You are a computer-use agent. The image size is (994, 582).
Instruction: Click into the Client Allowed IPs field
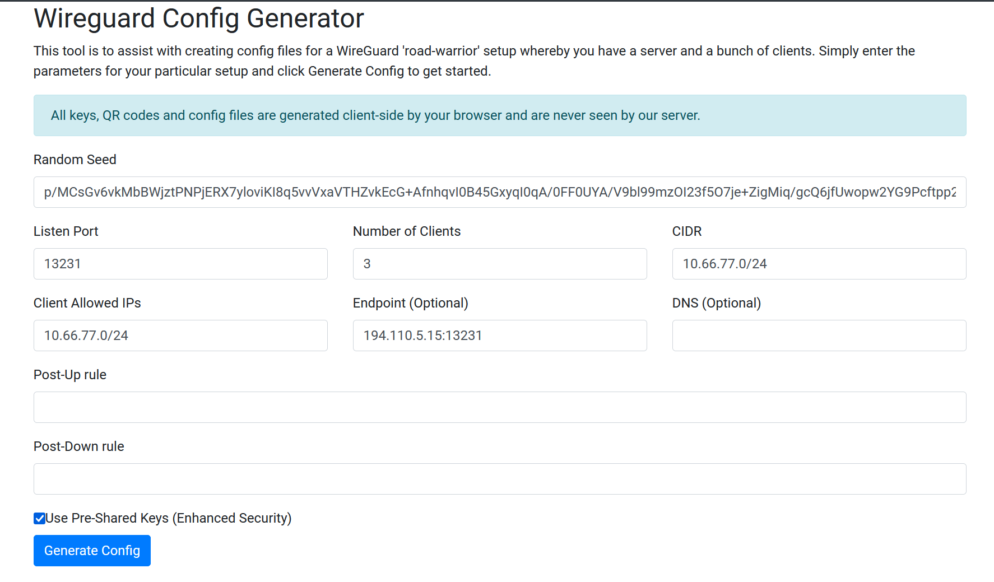(179, 335)
